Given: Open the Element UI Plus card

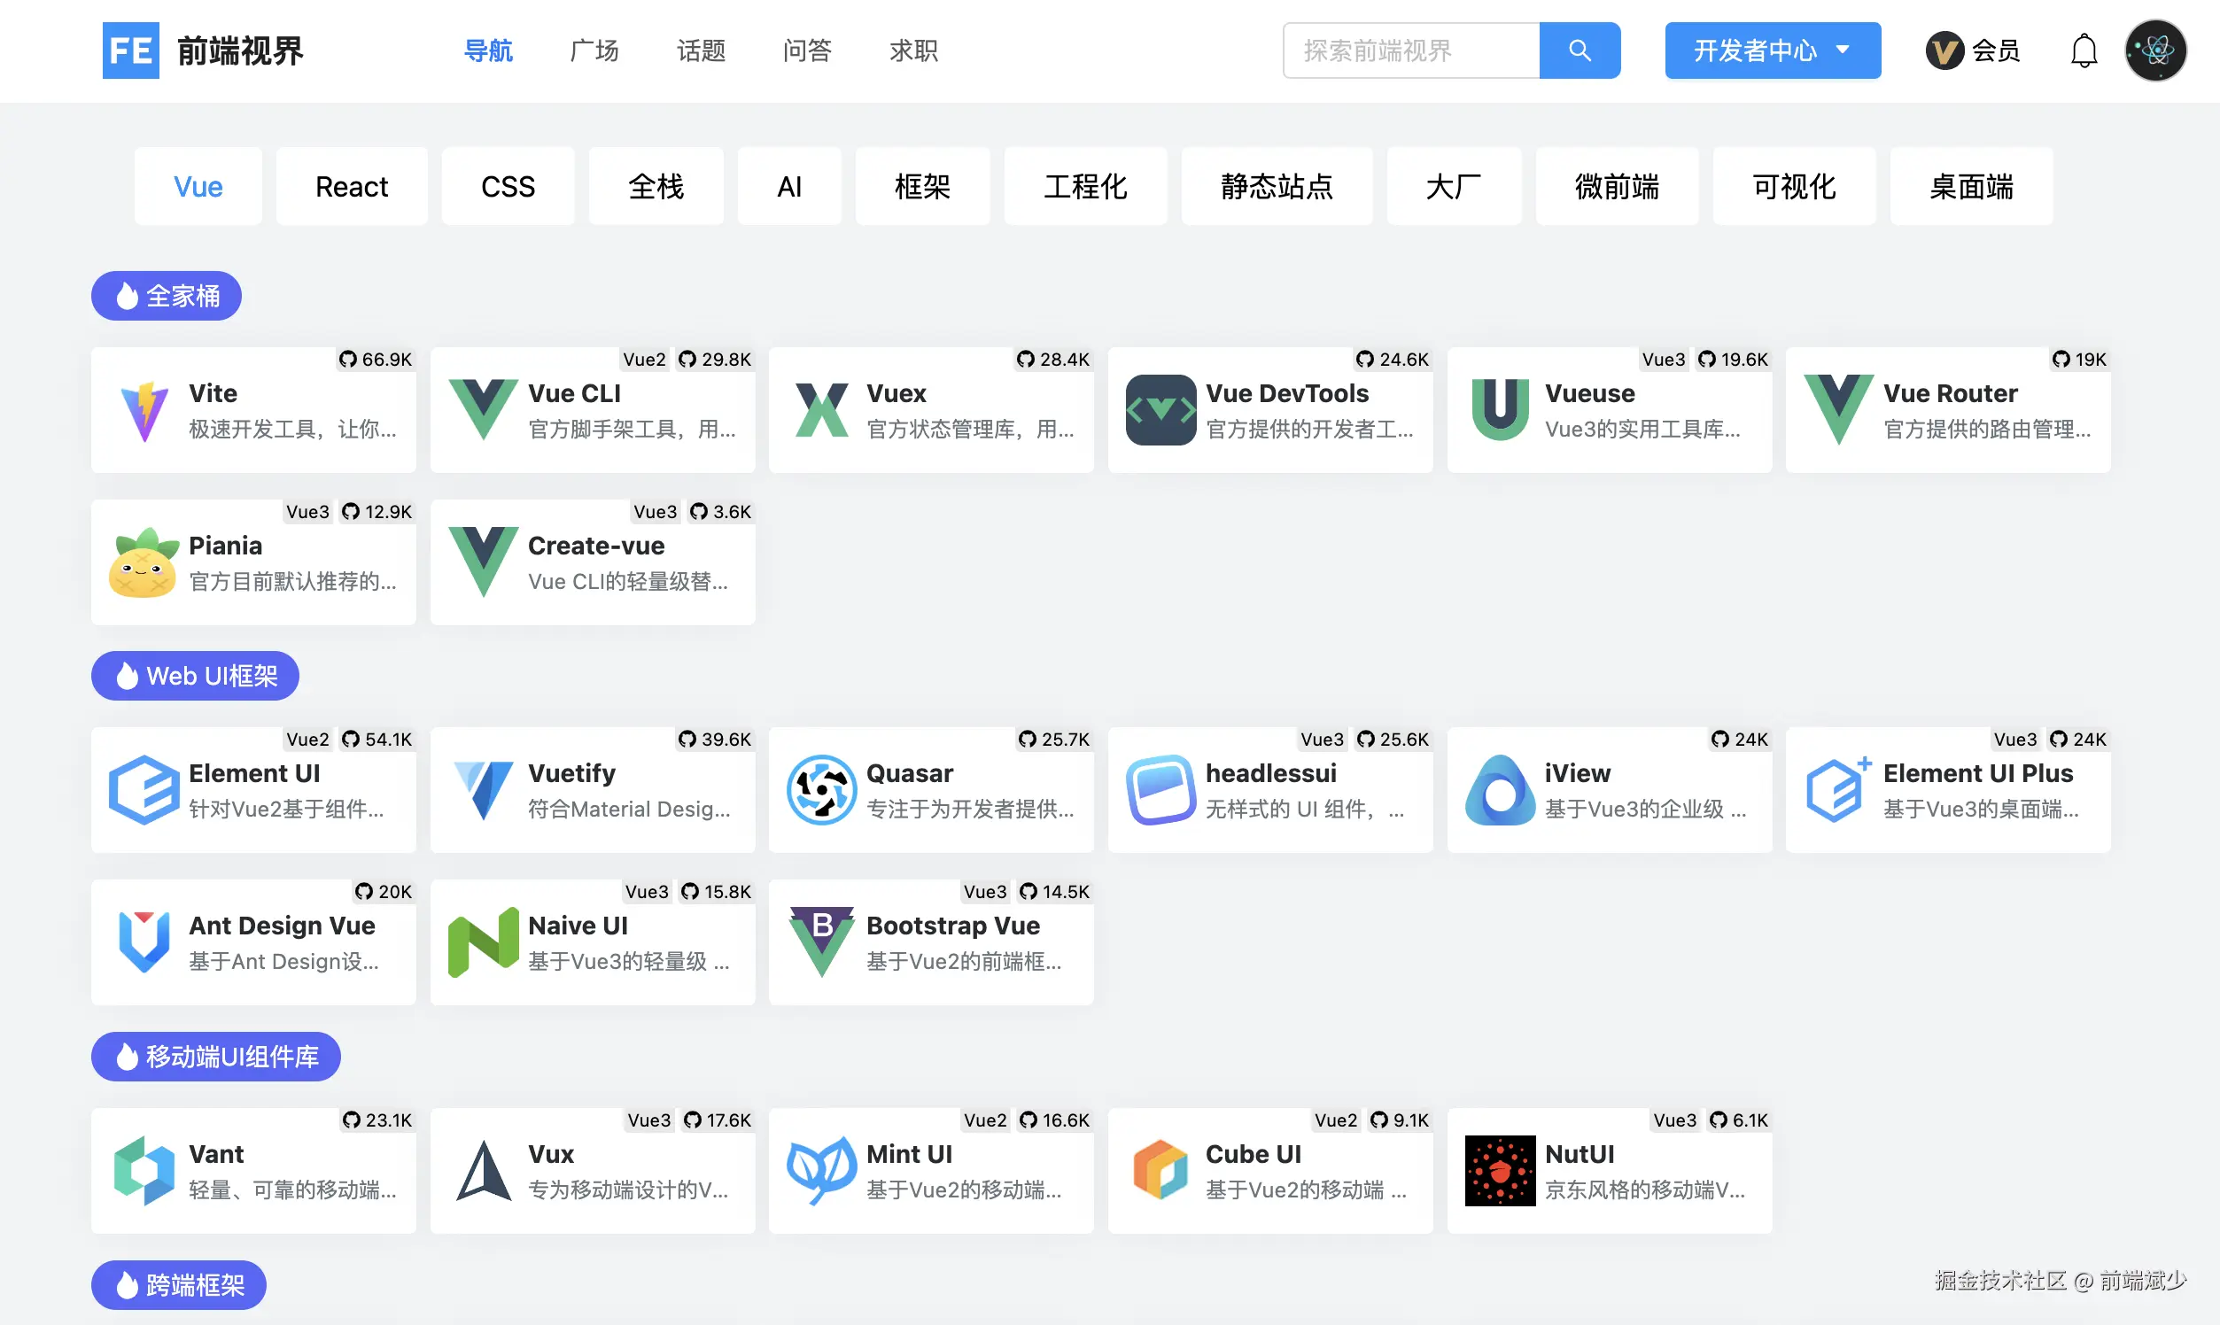Looking at the screenshot, I should pyautogui.click(x=1948, y=790).
